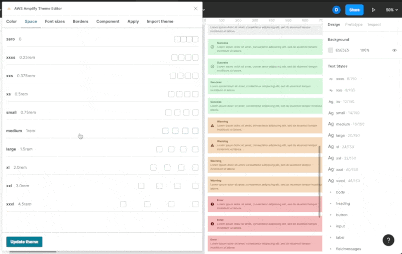Click the canvas vertical scrollbar
This screenshot has height=254, width=402.
320,182
